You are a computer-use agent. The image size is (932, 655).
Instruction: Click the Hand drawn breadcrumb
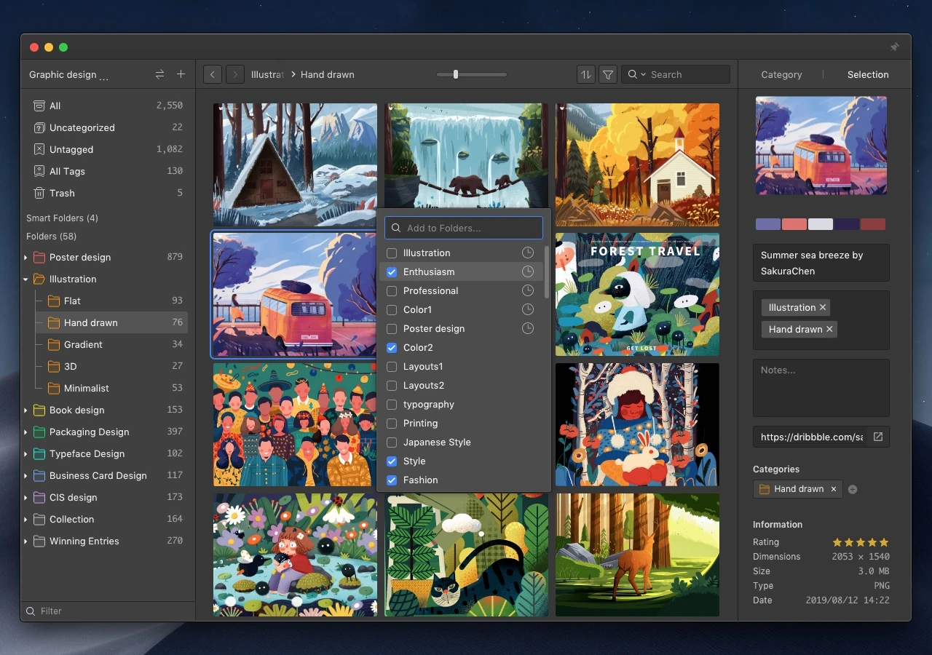[327, 74]
